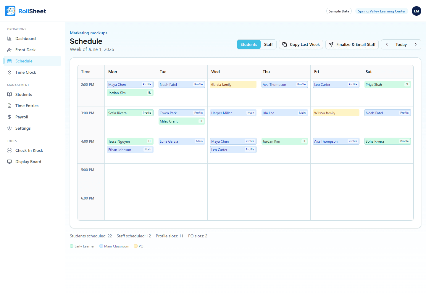The image size is (426, 296).
Task: Open the LM user avatar menu
Action: (x=417, y=11)
